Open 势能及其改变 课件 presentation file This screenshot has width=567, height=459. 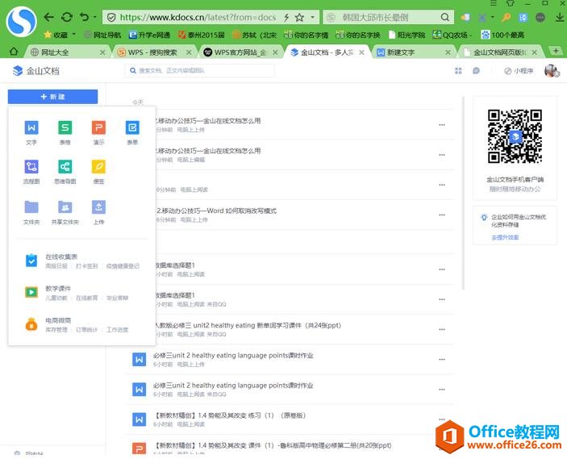[273, 445]
